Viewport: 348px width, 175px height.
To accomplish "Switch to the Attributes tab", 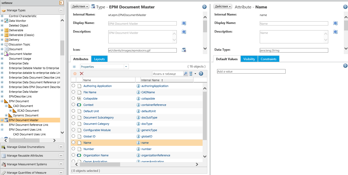I will pyautogui.click(x=81, y=59).
